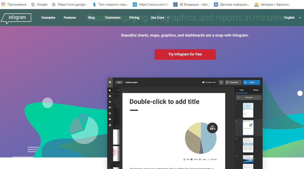Switch to the Settings tab
The height and width of the screenshot is (169, 304).
256,90
